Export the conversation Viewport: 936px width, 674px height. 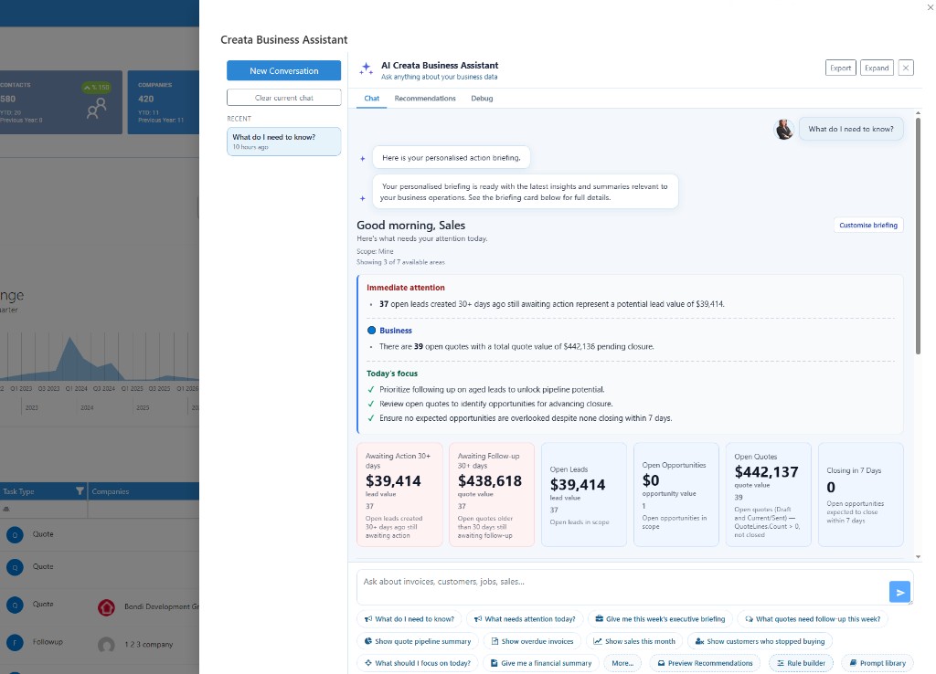pyautogui.click(x=841, y=68)
